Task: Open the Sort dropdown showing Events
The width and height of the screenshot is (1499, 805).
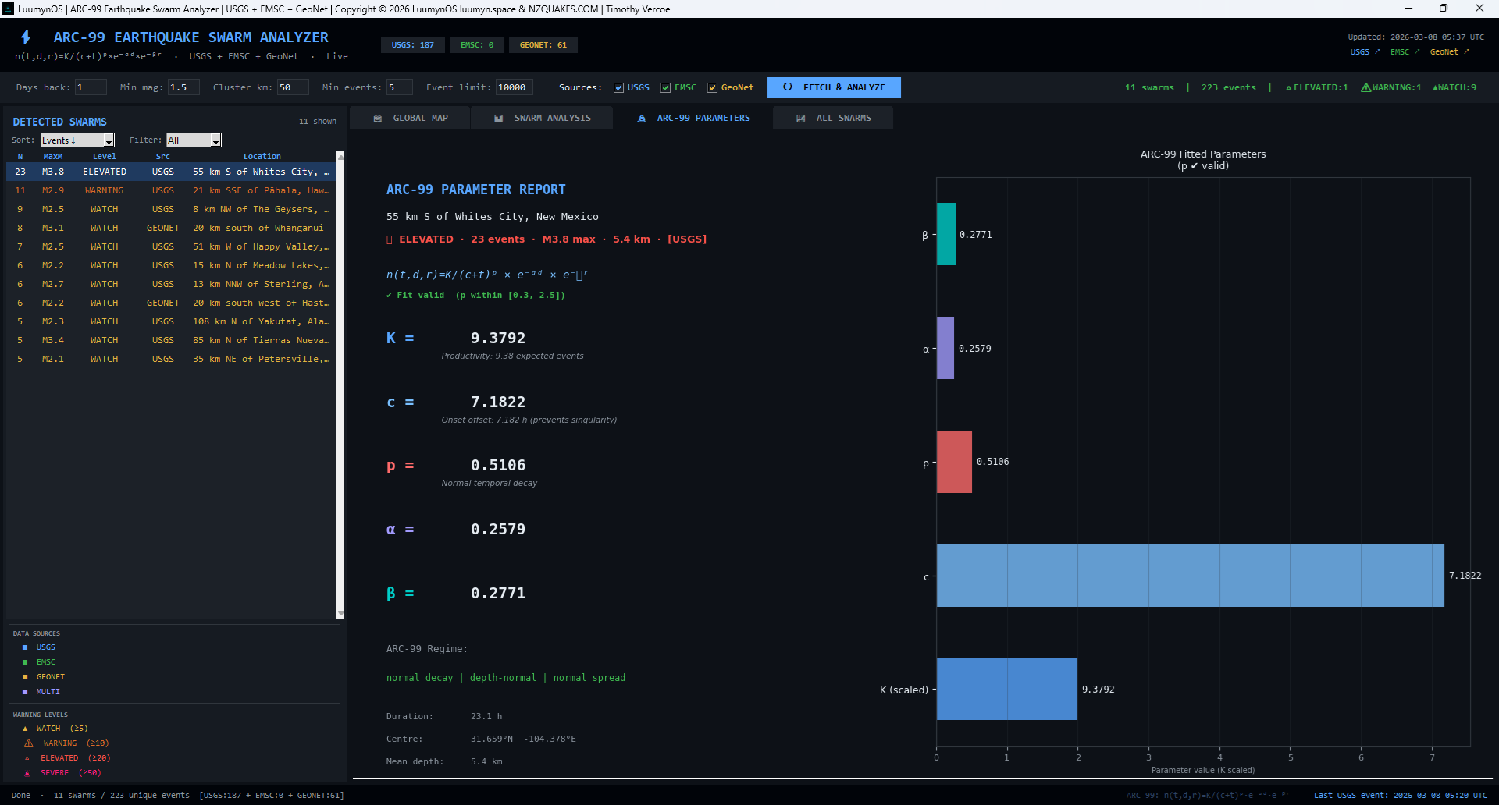Action: point(77,140)
